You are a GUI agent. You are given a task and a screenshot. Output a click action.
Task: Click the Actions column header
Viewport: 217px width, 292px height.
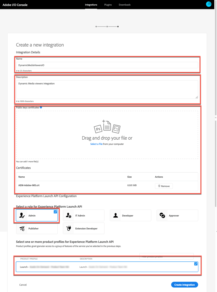click(159, 177)
